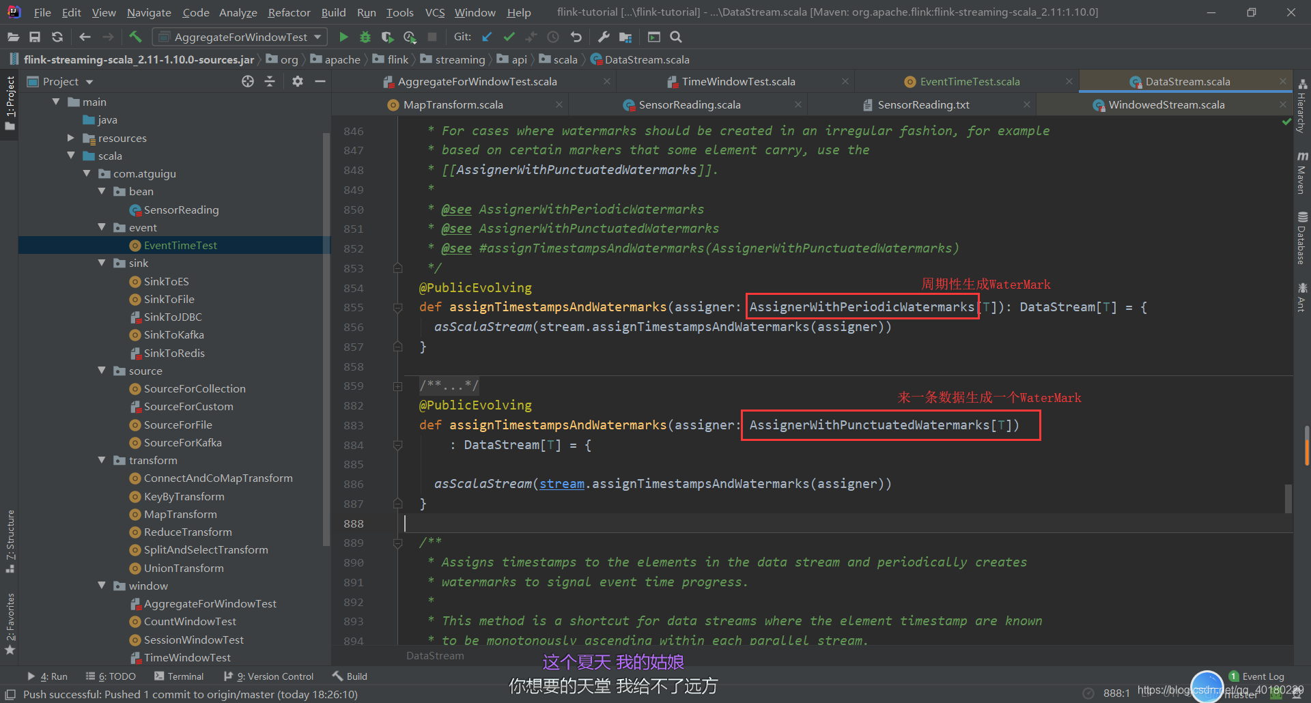Viewport: 1311px width, 703px height.
Task: Select the flink breadcrumb segment
Action: [x=391, y=59]
